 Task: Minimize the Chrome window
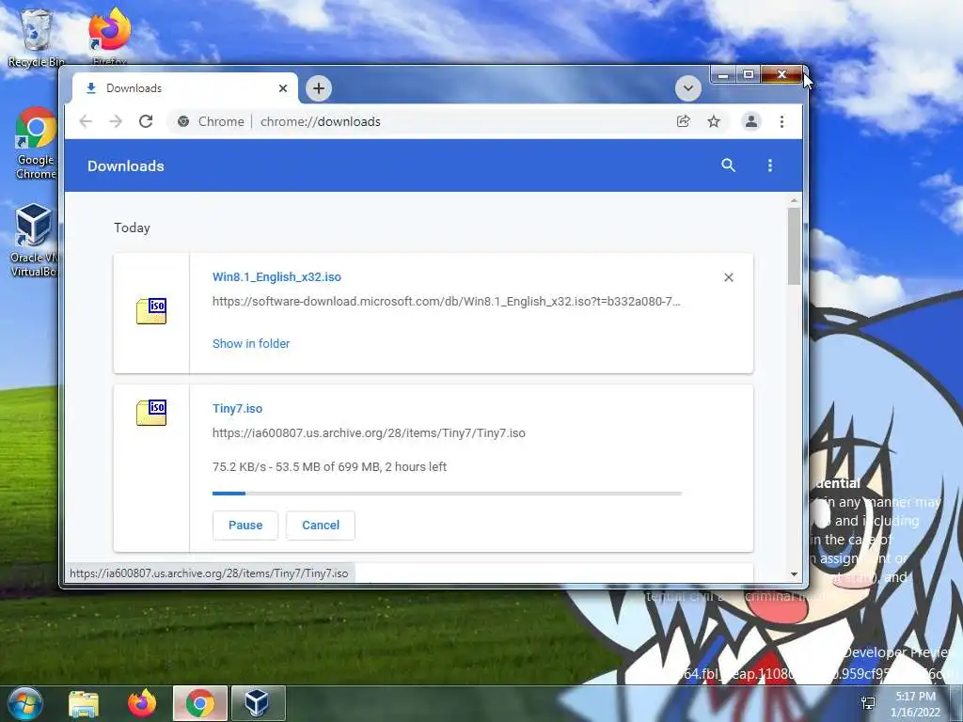pos(723,74)
